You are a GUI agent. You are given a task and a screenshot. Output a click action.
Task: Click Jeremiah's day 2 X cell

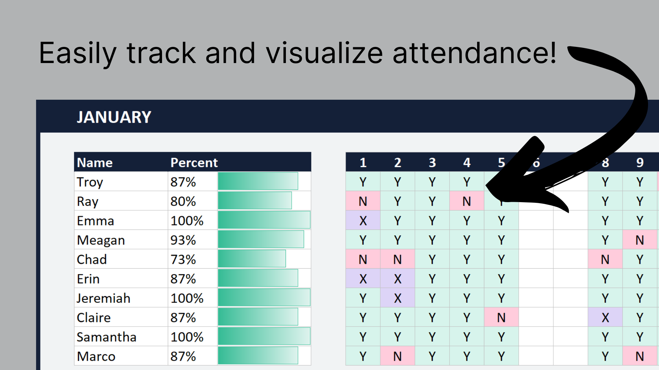pyautogui.click(x=397, y=298)
